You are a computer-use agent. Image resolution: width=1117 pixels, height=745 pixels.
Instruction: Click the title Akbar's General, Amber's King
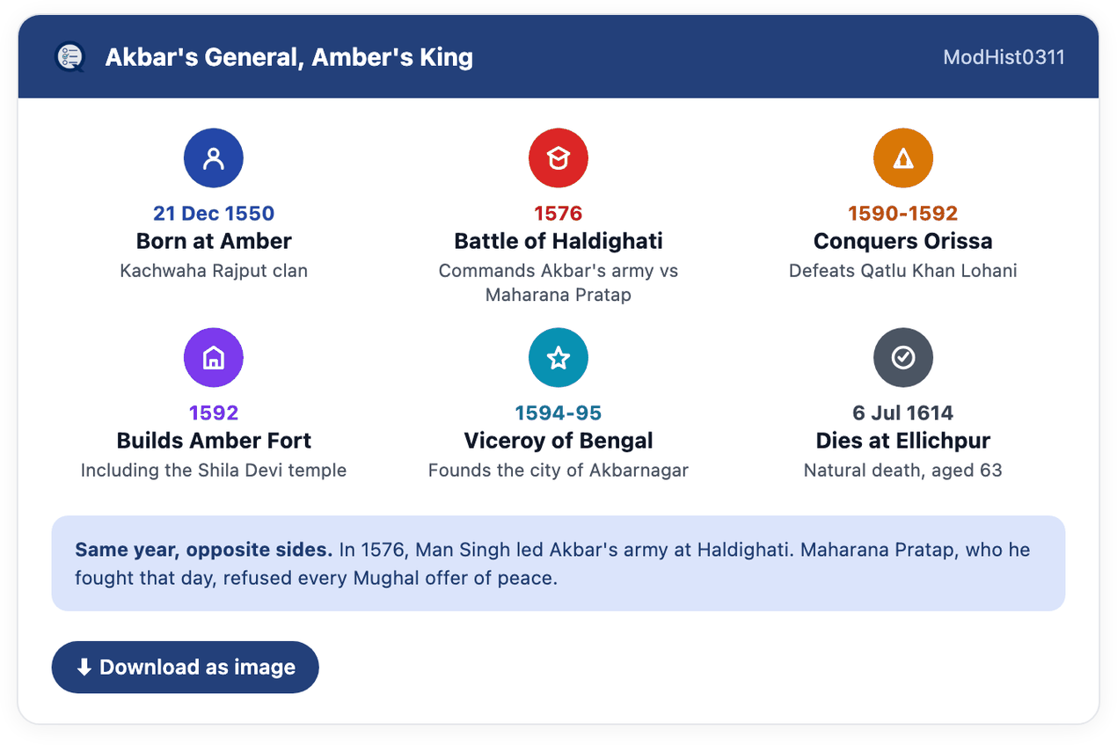(x=289, y=57)
